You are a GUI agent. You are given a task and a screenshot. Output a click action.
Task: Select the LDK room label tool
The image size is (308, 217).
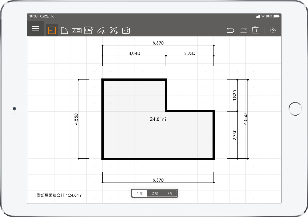[89, 30]
